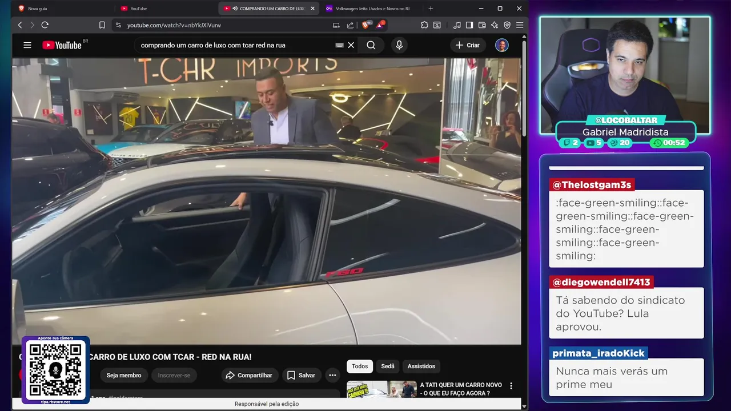Viewport: 731px width, 411px height.
Task: Clear the YouTube search text
Action: [x=351, y=45]
